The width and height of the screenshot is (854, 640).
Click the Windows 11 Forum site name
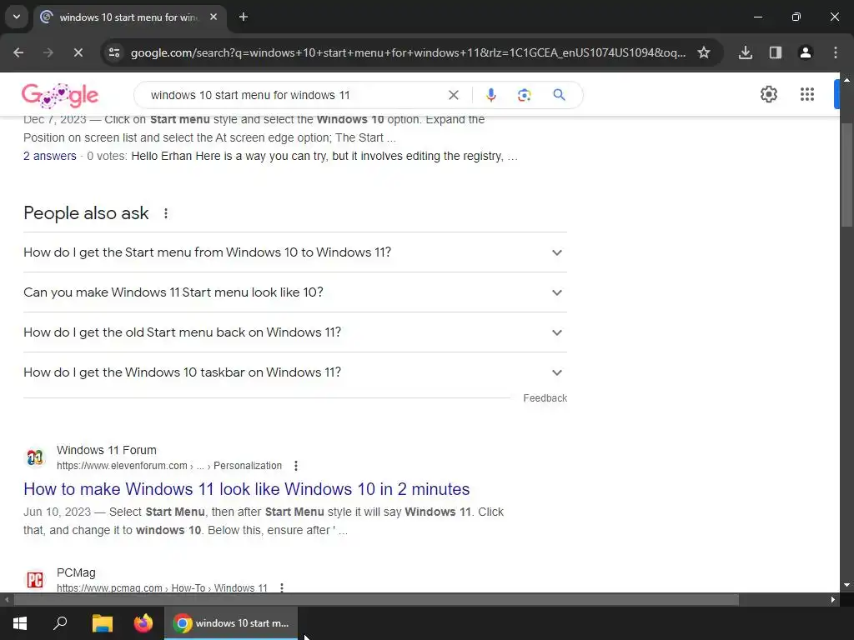click(107, 450)
